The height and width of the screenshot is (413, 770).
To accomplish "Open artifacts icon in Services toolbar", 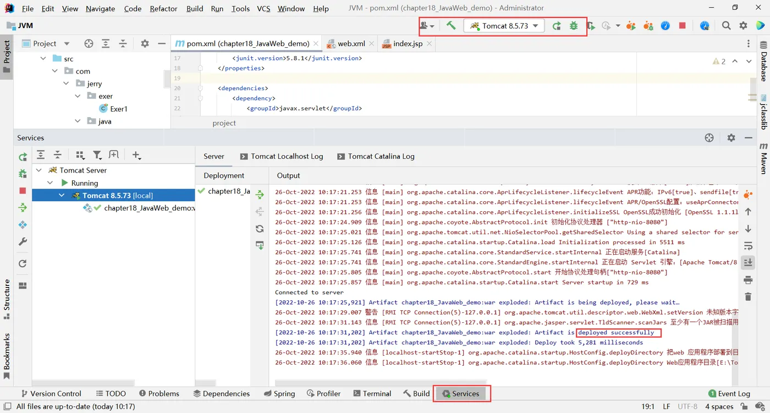I will point(23,224).
